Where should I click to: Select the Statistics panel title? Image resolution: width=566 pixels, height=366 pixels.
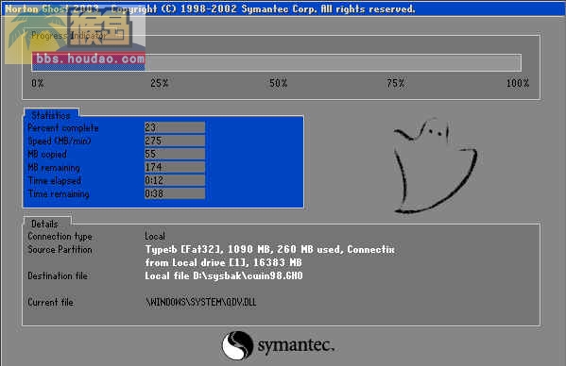click(x=50, y=115)
